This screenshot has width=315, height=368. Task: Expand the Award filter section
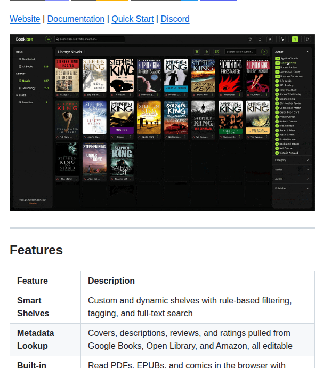[x=292, y=179]
